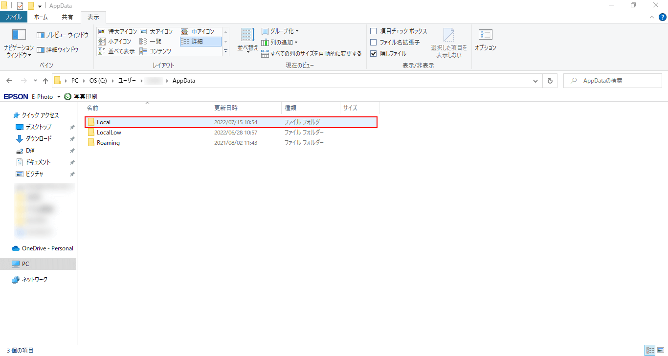Click the quick access toolbar new folder icon

point(31,6)
